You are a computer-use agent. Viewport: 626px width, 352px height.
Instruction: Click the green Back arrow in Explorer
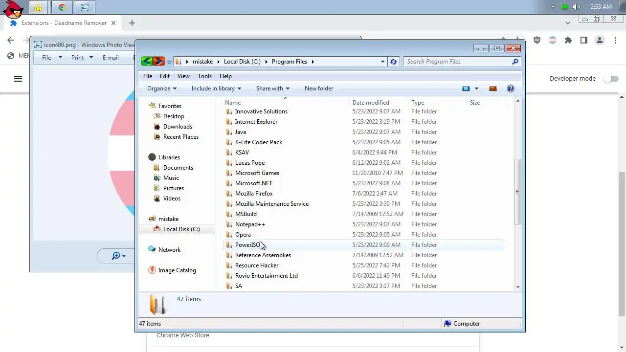146,61
